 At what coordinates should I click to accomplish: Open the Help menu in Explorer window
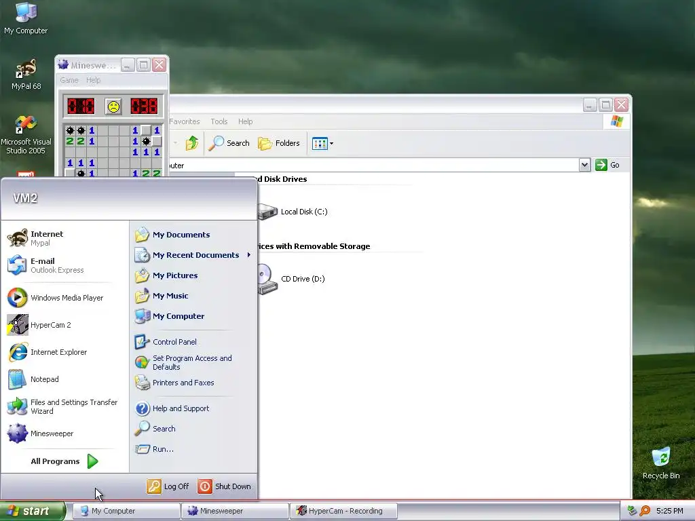[x=245, y=121]
